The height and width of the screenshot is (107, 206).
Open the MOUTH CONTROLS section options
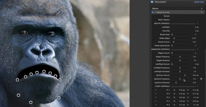(198, 24)
